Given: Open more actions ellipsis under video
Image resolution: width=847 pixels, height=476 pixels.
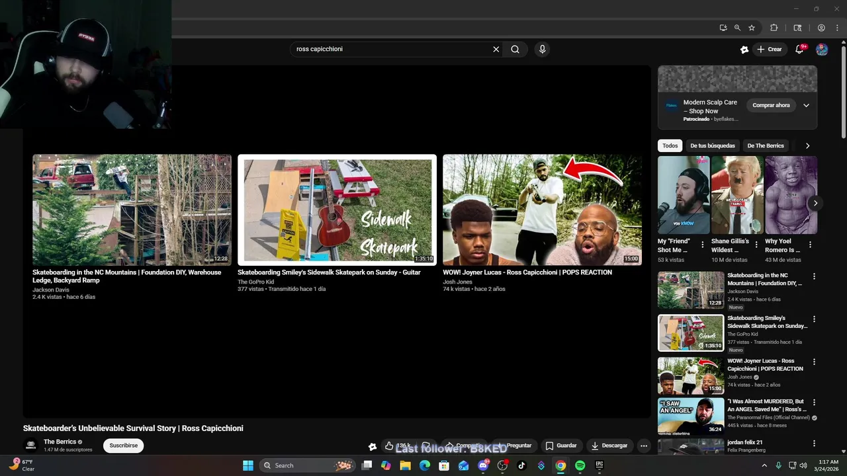Looking at the screenshot, I should coord(643,446).
